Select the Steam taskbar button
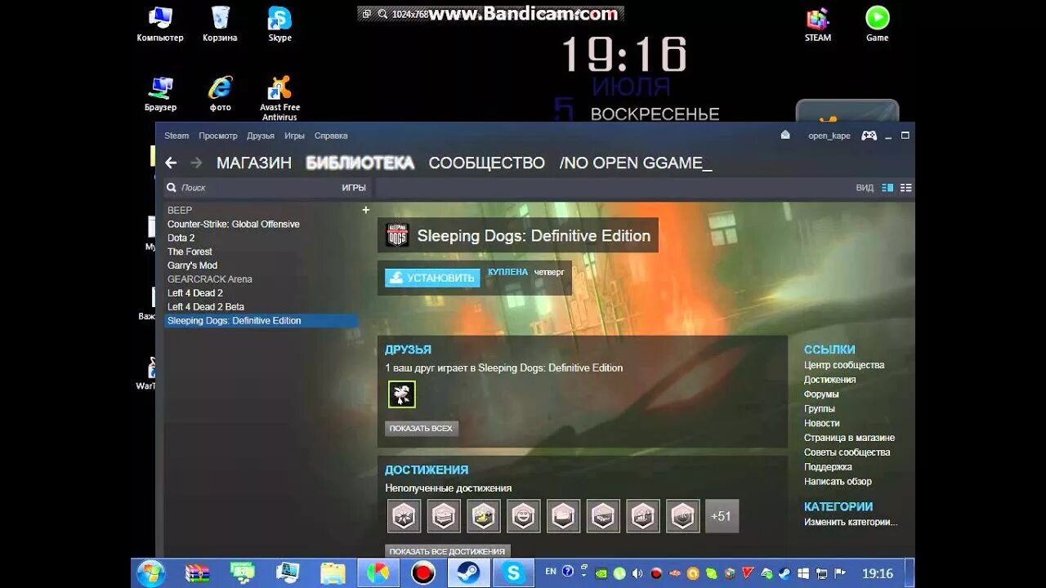The height and width of the screenshot is (588, 1046). (469, 573)
